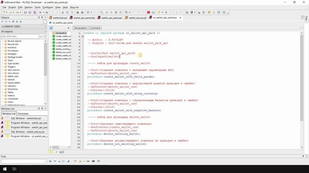Switch to the wallet_api_pack.bdy tab
This screenshot has width=309, height=173.
[83, 18]
